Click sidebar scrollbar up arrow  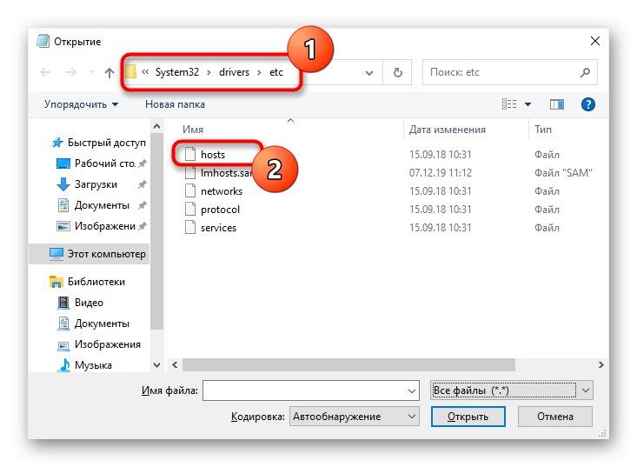156,126
